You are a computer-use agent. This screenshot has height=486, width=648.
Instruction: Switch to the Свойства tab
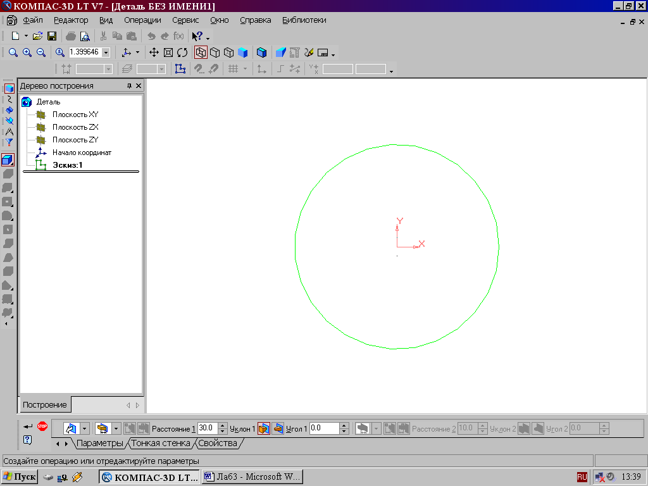[x=218, y=443]
